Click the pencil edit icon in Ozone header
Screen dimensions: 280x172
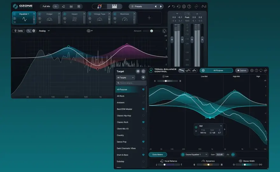pos(169,7)
